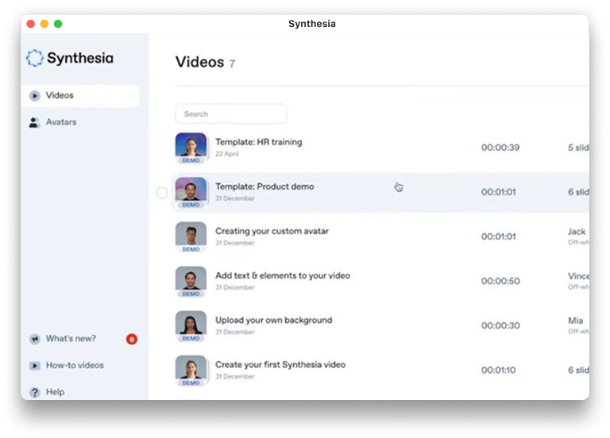Click the 00:01:01 duration of custom avatar video

[498, 236]
